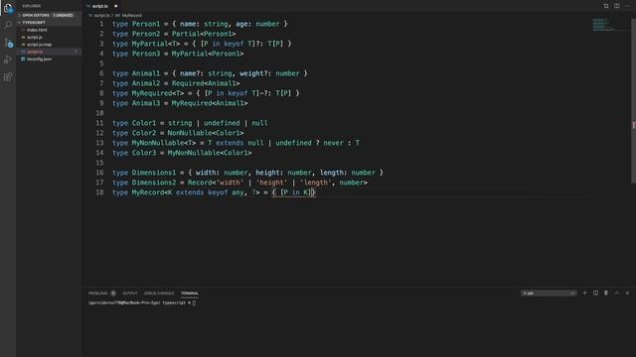Switch to the Output tab
The image size is (636, 357).
click(x=130, y=294)
